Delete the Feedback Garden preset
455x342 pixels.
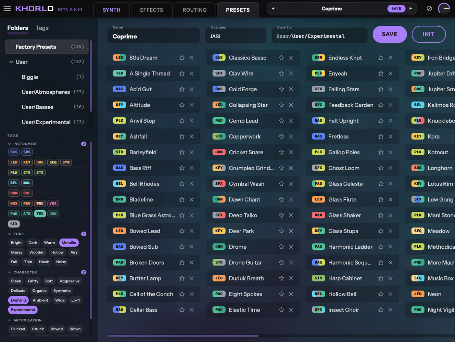coord(390,105)
